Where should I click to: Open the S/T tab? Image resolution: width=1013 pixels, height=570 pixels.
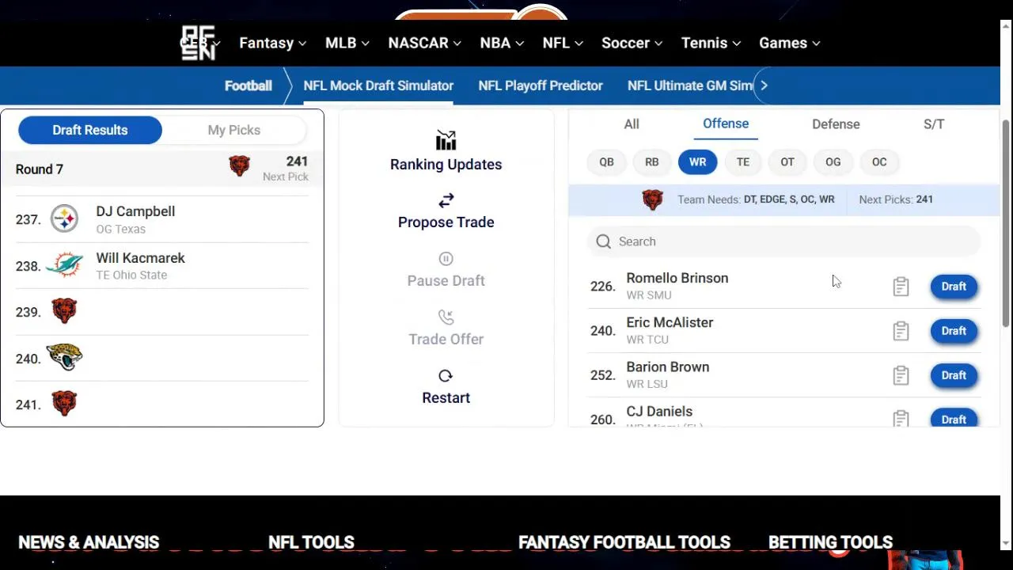(934, 124)
